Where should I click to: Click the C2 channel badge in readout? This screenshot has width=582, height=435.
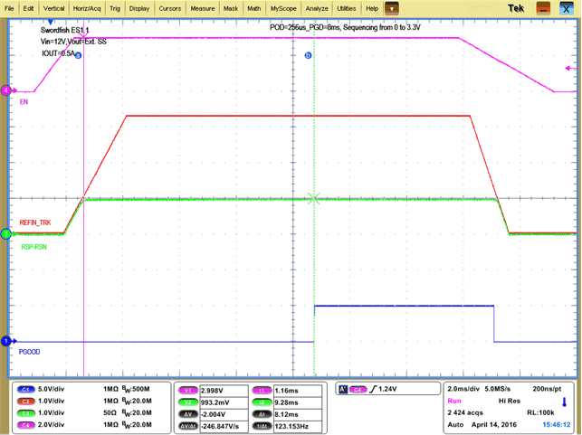[25, 402]
